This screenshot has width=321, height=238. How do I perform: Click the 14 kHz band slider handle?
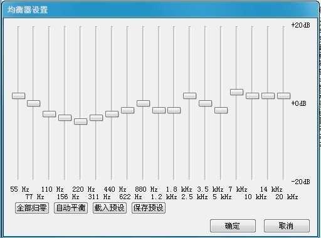pos(268,96)
